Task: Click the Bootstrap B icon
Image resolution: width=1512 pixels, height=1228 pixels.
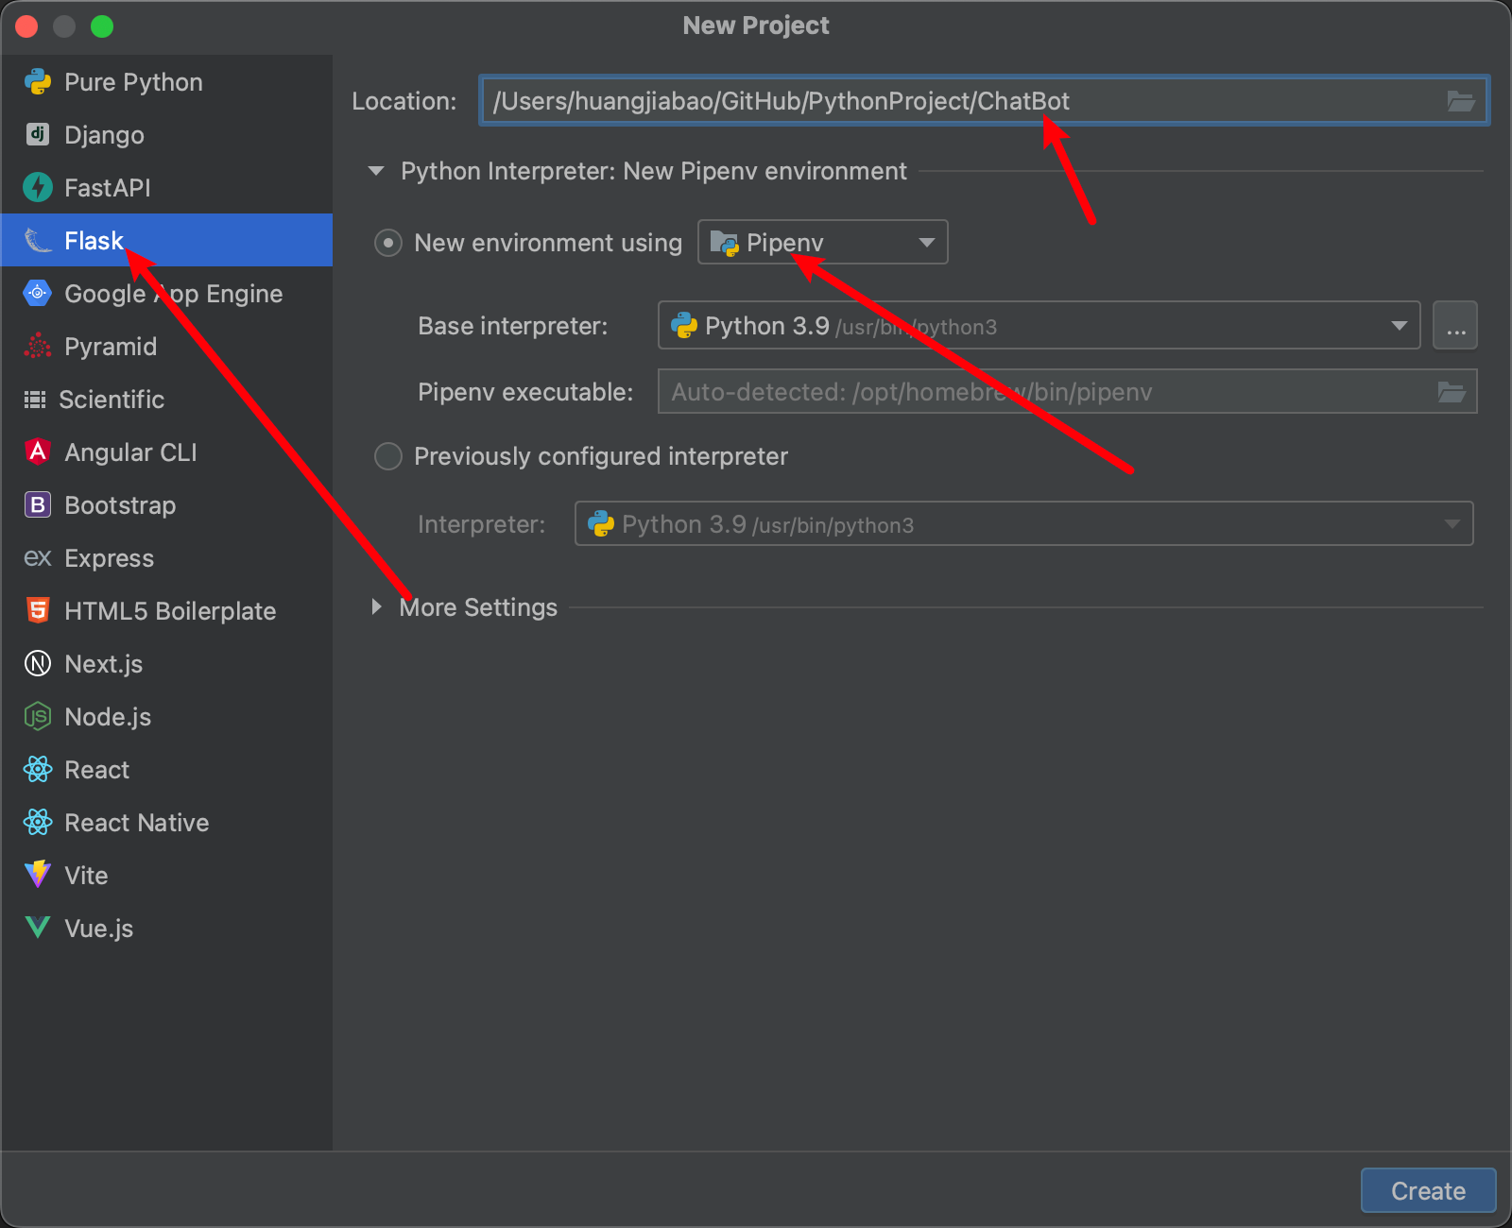Action: [x=38, y=505]
